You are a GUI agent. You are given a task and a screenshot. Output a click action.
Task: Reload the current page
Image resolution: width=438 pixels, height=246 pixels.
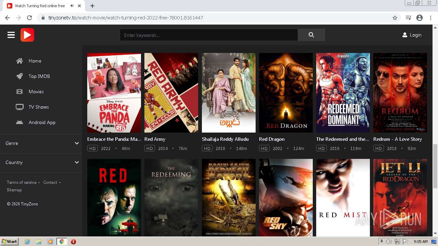tap(29, 18)
